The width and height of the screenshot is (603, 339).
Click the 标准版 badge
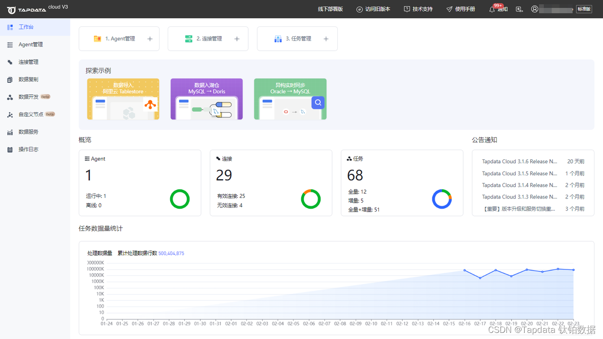584,9
